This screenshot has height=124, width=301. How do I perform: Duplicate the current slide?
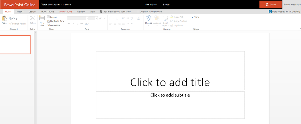(55, 21)
